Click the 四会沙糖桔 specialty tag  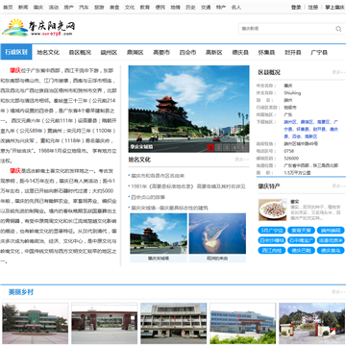[272, 240]
